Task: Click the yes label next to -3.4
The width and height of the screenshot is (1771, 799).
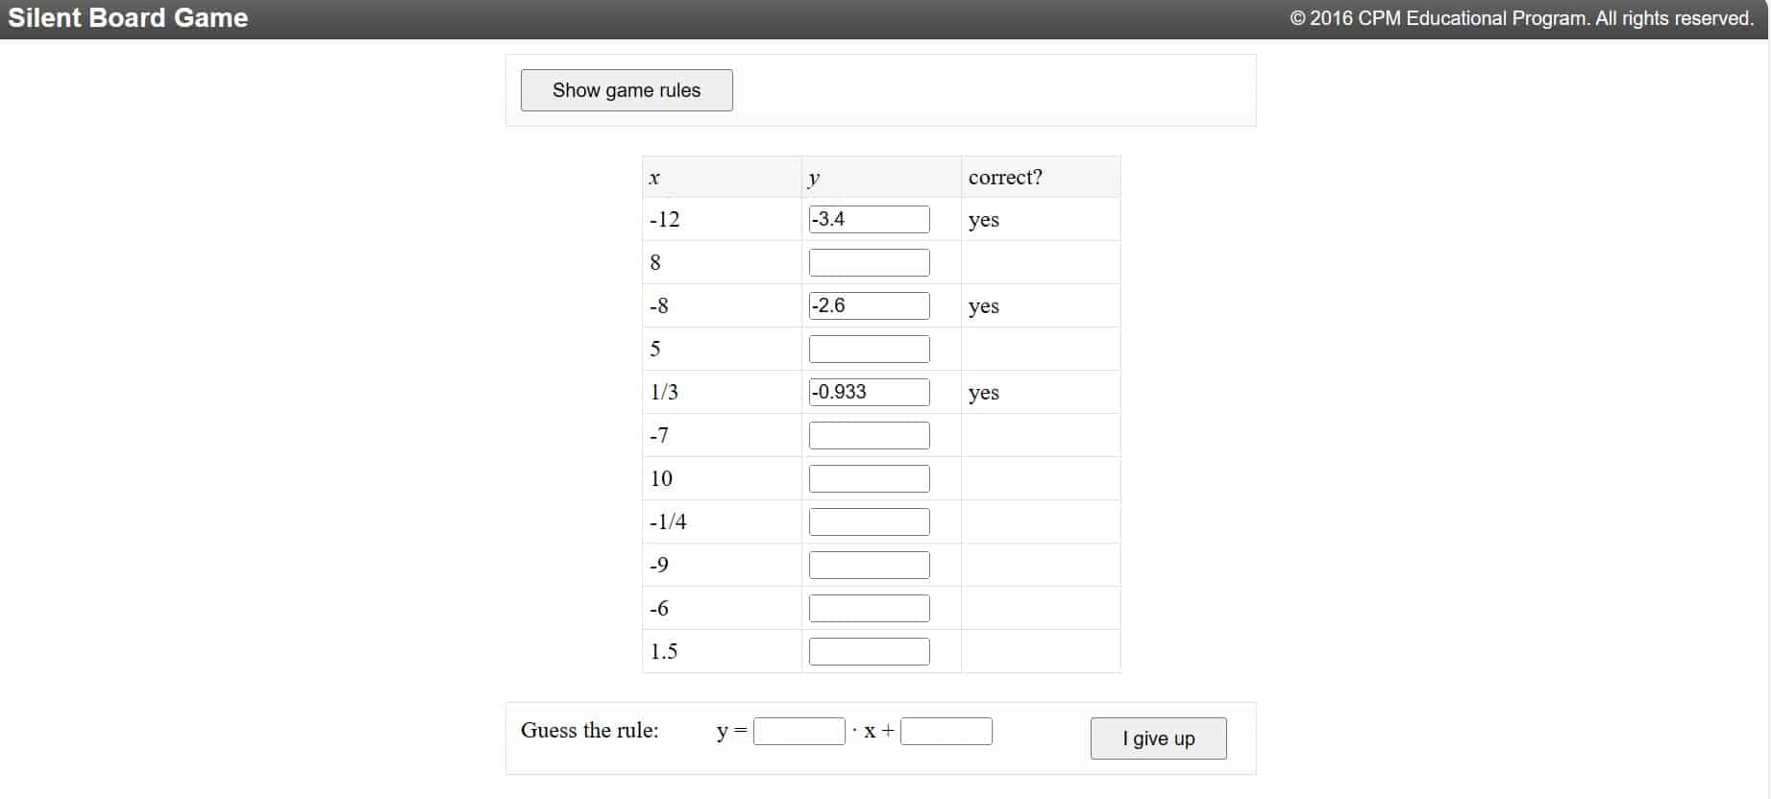Action: 983,219
